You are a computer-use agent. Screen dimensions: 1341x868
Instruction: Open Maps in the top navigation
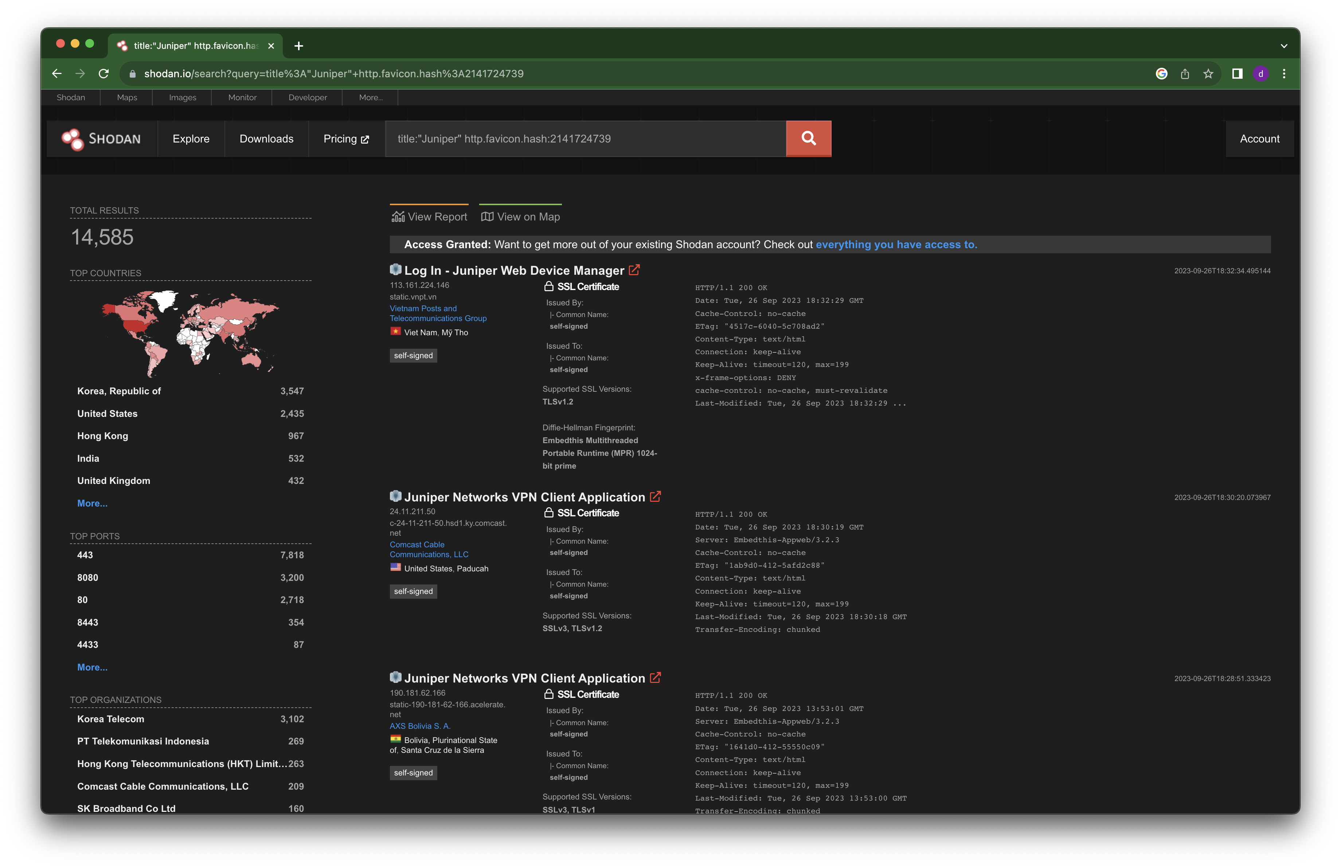(x=127, y=97)
